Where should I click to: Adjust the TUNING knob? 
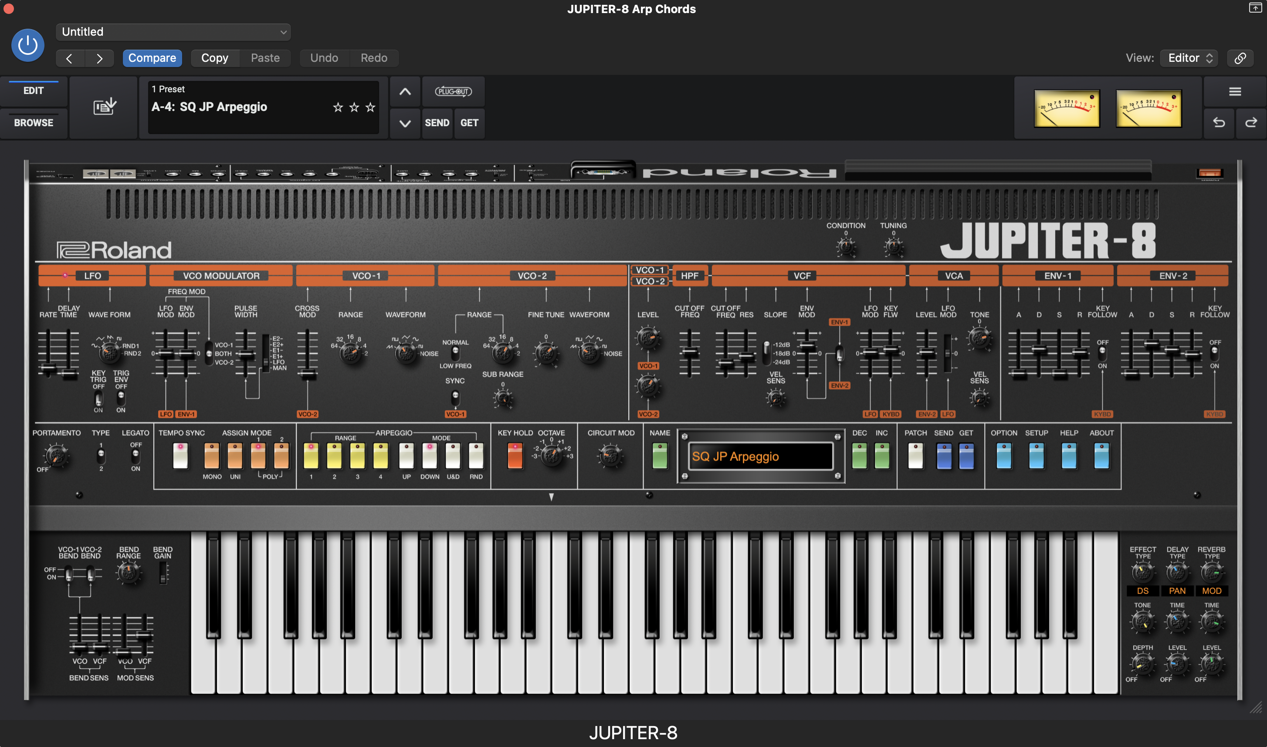893,247
